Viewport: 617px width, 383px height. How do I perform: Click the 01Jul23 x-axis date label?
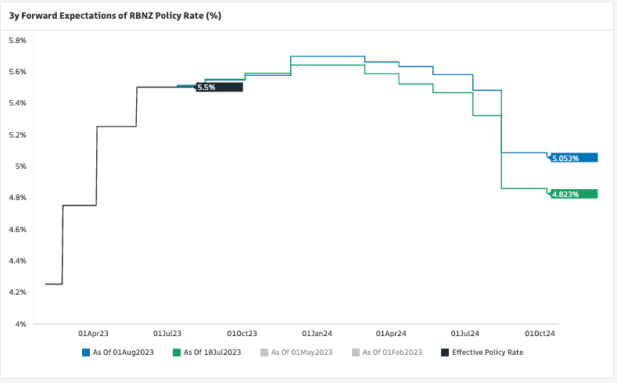pos(168,333)
